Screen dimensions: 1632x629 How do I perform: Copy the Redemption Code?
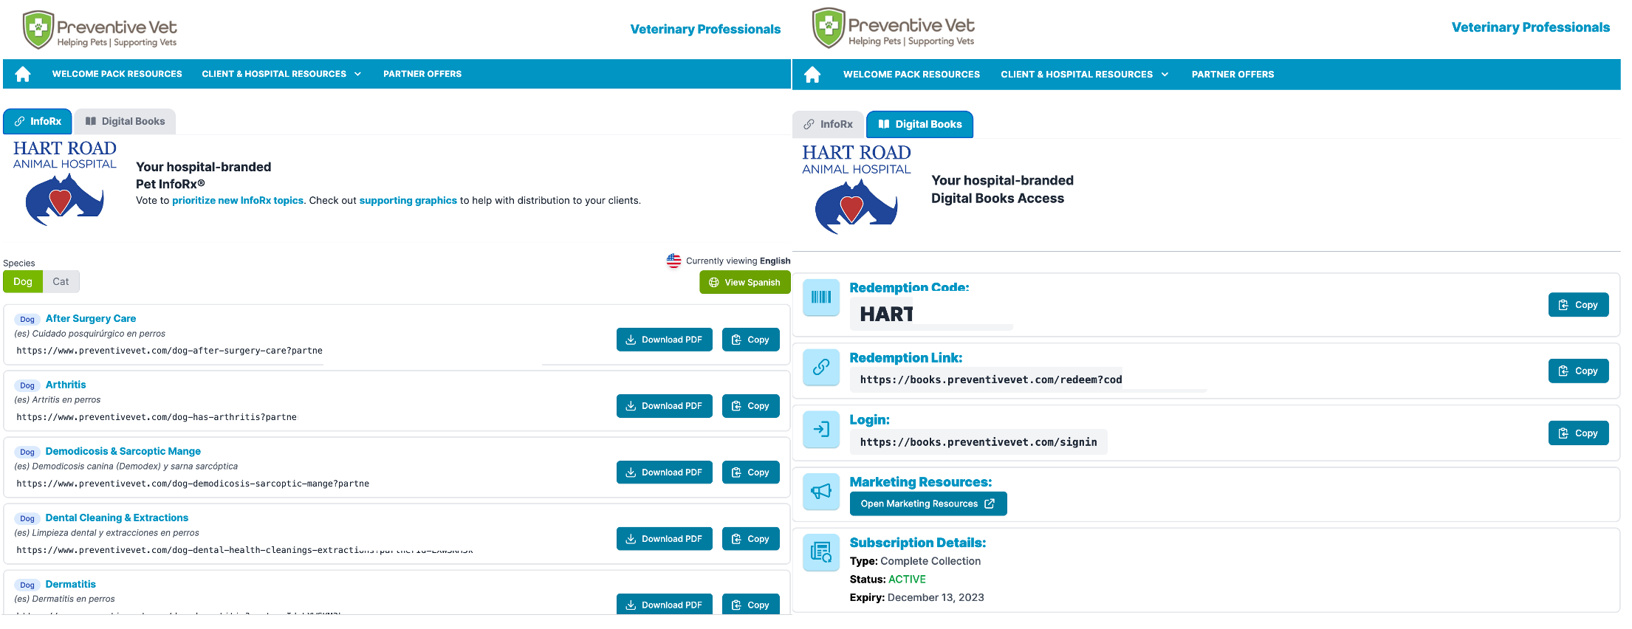(x=1578, y=305)
